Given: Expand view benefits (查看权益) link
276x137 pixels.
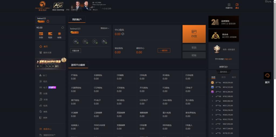Looking at the screenshot, I should [x=223, y=67].
